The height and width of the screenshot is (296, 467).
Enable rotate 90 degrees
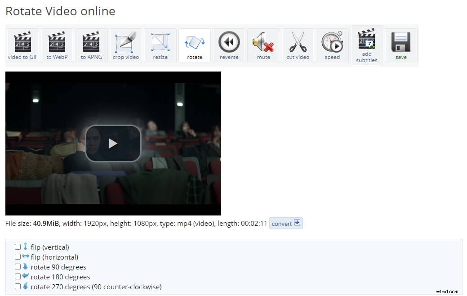click(18, 266)
